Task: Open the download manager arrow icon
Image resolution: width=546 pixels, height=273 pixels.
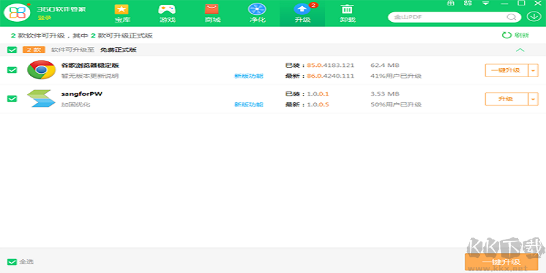Action: (534, 16)
